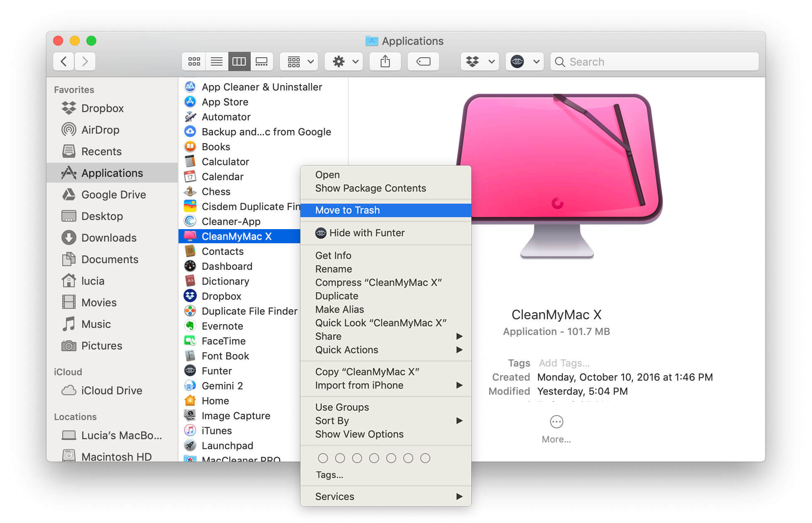Image resolution: width=812 pixels, height=523 pixels.
Task: Click the Cisdem Duplicate Finder icon
Action: coord(191,206)
